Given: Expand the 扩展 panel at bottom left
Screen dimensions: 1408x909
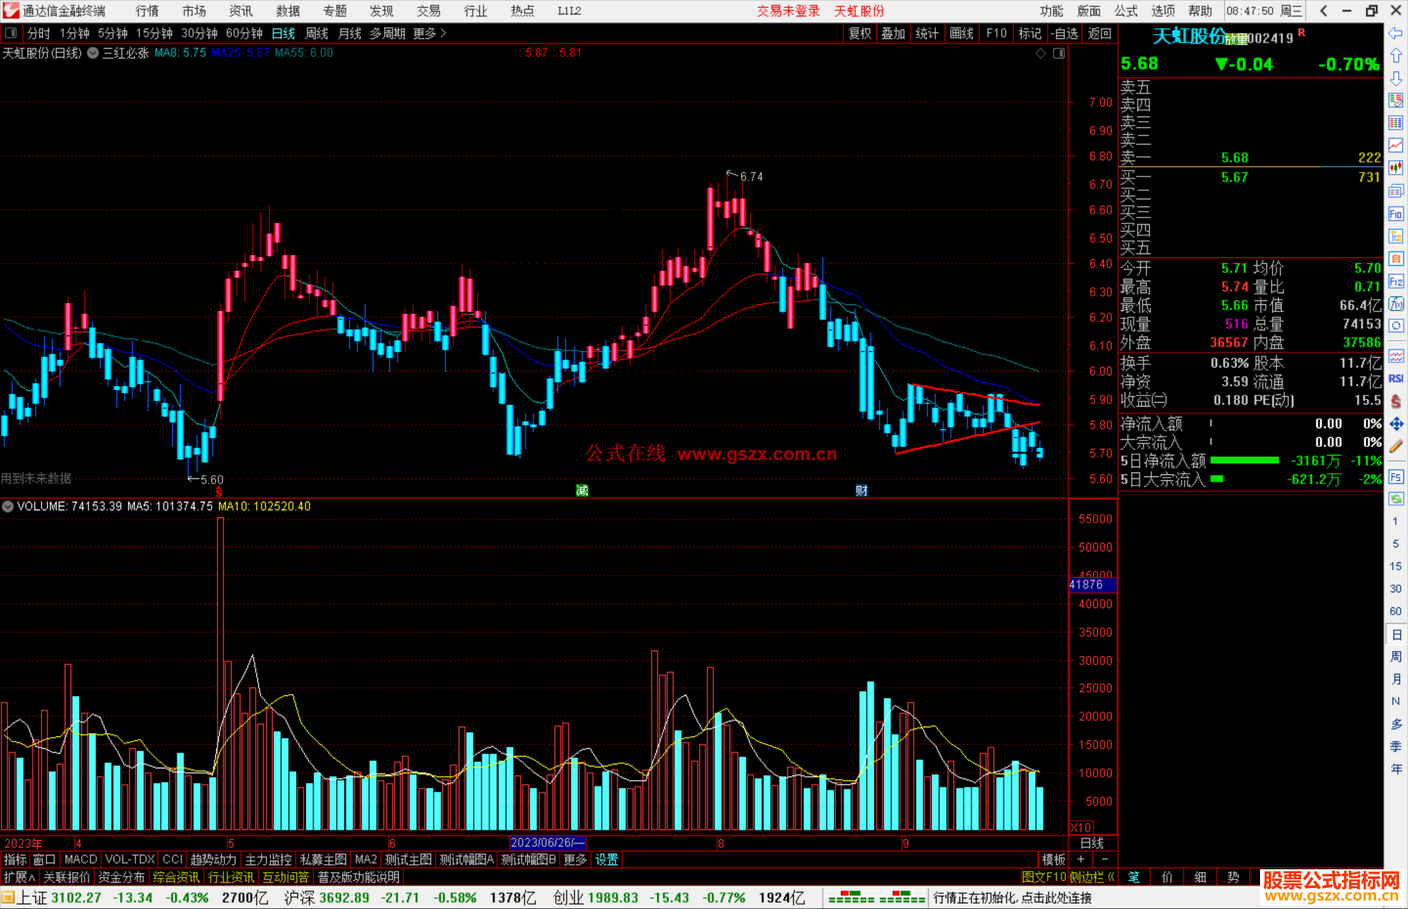Looking at the screenshot, I should coord(20,877).
